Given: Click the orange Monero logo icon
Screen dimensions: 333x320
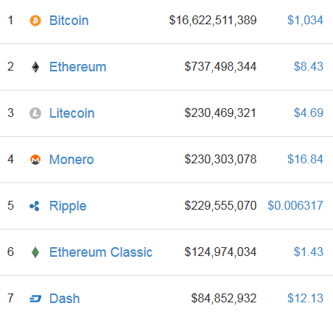Looking at the screenshot, I should 35,160.
